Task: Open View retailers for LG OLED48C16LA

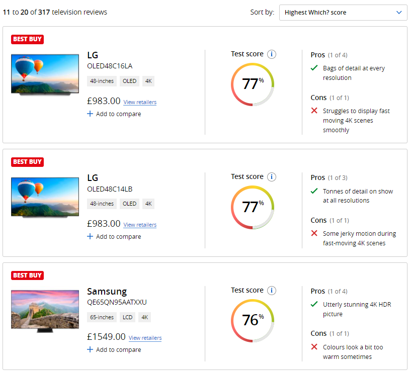Action: tap(140, 102)
